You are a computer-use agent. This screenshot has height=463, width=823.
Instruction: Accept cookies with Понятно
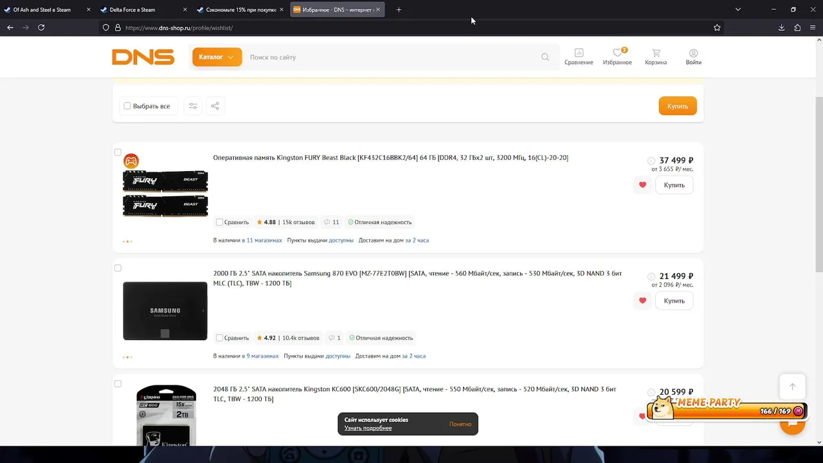pos(460,424)
